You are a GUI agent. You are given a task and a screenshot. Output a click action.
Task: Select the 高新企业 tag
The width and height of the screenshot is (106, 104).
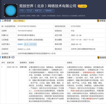point(38,11)
